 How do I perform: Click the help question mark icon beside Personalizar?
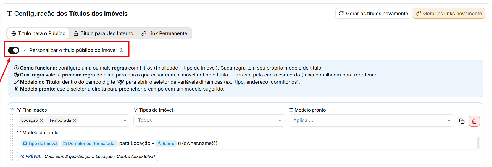point(121,50)
